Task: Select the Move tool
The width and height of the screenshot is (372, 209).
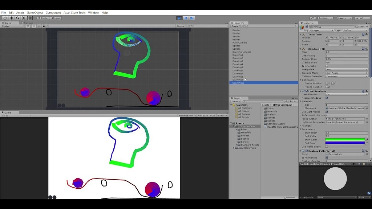Action: [11, 17]
